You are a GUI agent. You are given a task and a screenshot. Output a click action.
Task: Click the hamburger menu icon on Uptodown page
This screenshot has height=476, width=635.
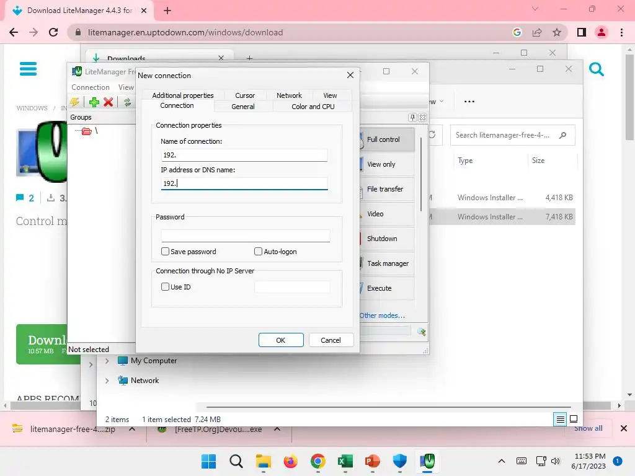click(28, 69)
